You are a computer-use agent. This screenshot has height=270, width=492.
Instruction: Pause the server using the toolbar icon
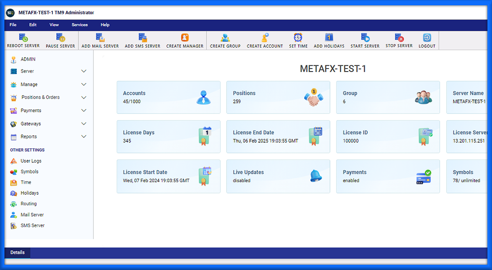click(60, 38)
